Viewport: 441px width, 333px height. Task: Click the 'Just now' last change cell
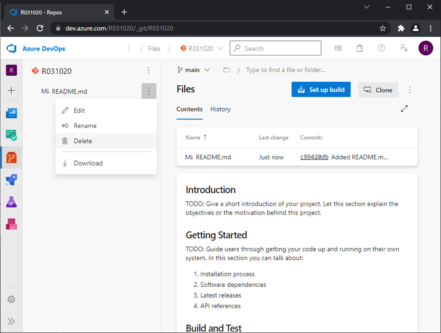(271, 157)
